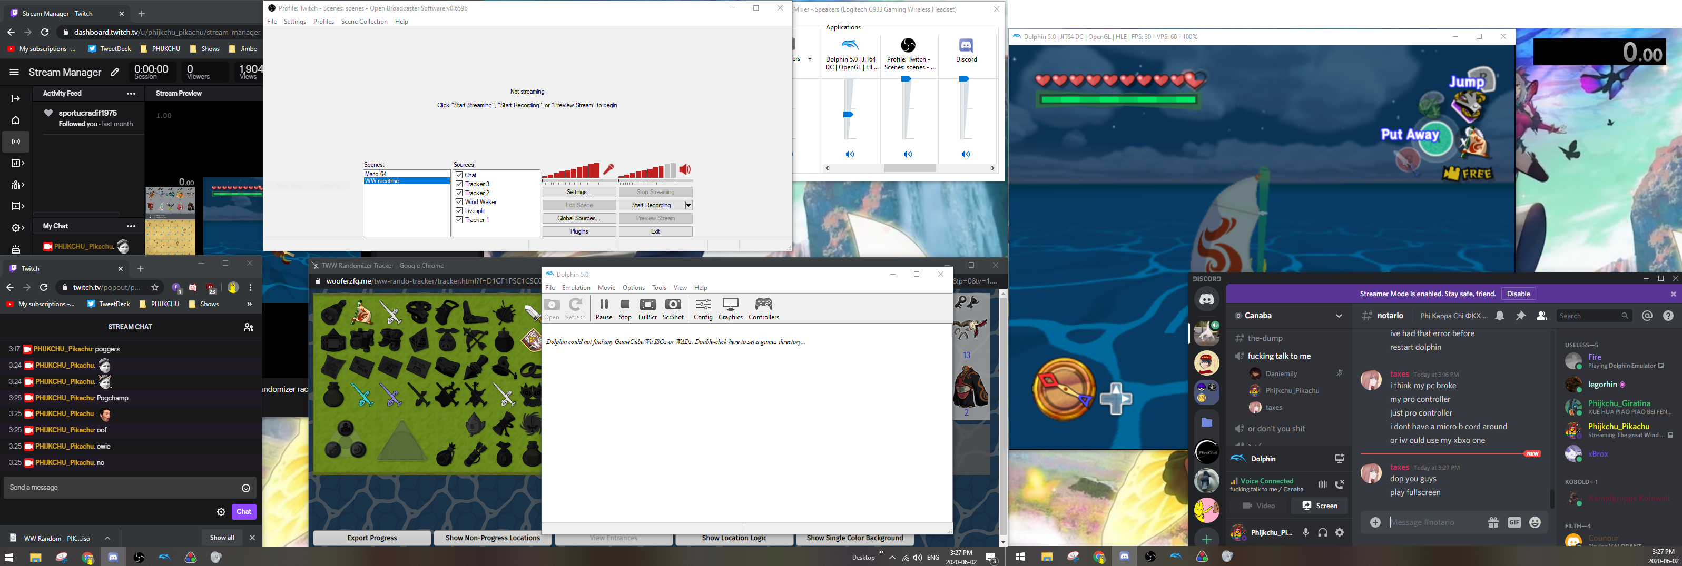Image resolution: width=1682 pixels, height=566 pixels.
Task: Open Dolphin's Graphics settings
Action: [x=731, y=309]
